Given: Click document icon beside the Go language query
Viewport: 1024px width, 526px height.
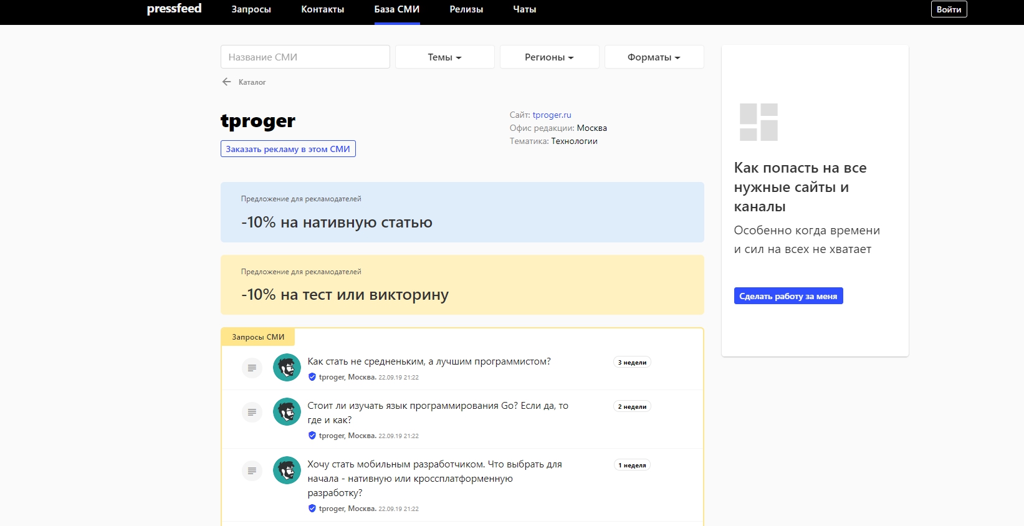Looking at the screenshot, I should pos(252,412).
